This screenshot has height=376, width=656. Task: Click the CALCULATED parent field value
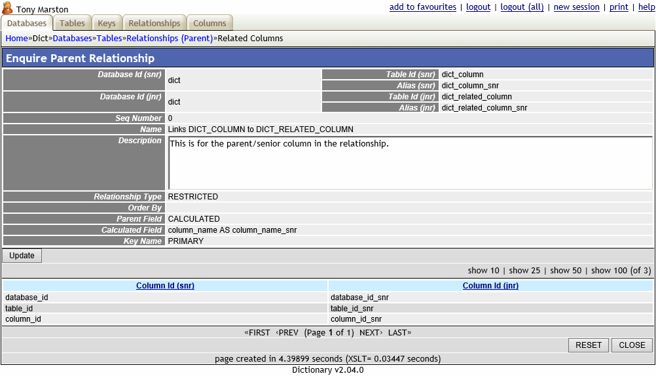tap(194, 219)
